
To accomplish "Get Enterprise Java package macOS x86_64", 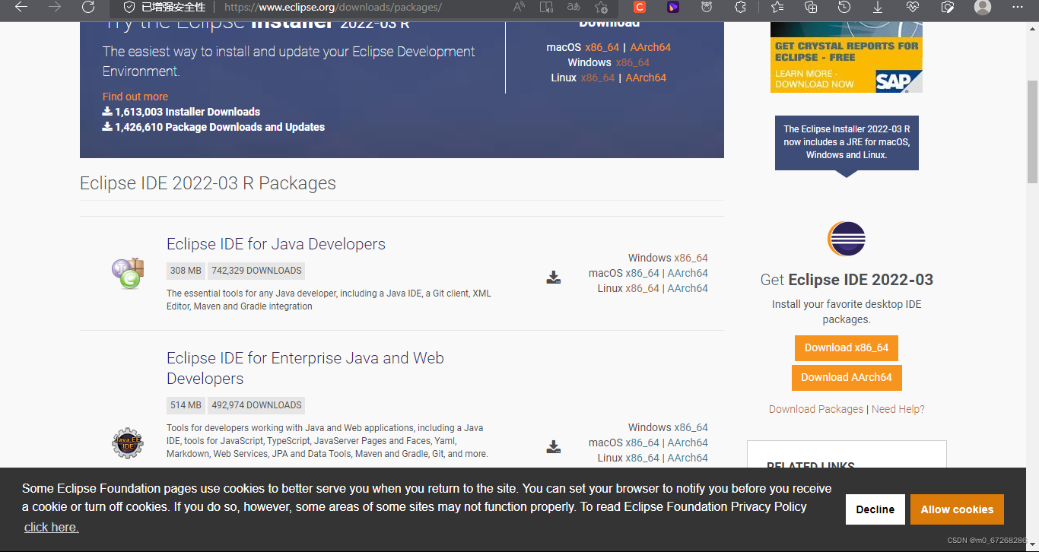I will (643, 443).
